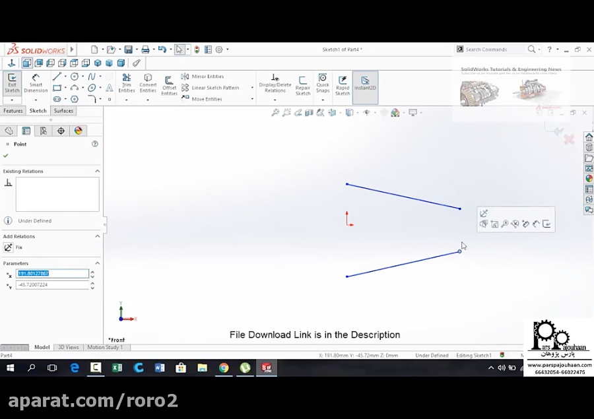This screenshot has height=419, width=594.
Task: Open the Edit Appearance color tool
Action: 79,130
